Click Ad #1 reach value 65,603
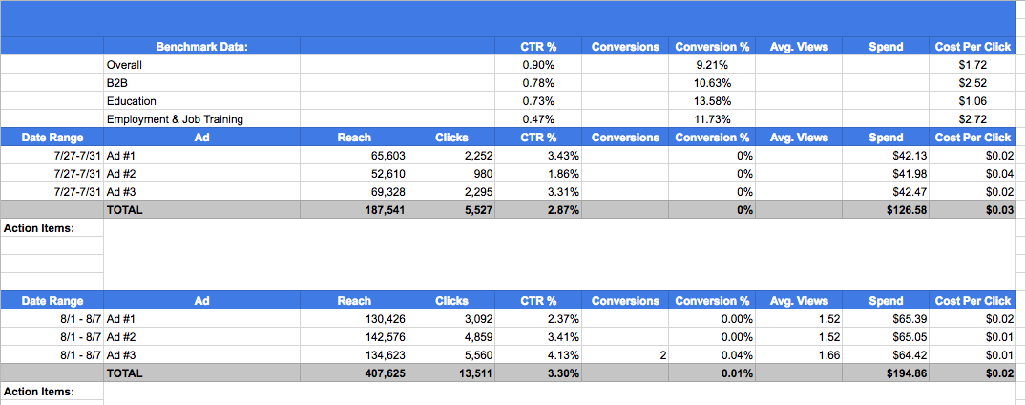 pos(354,156)
